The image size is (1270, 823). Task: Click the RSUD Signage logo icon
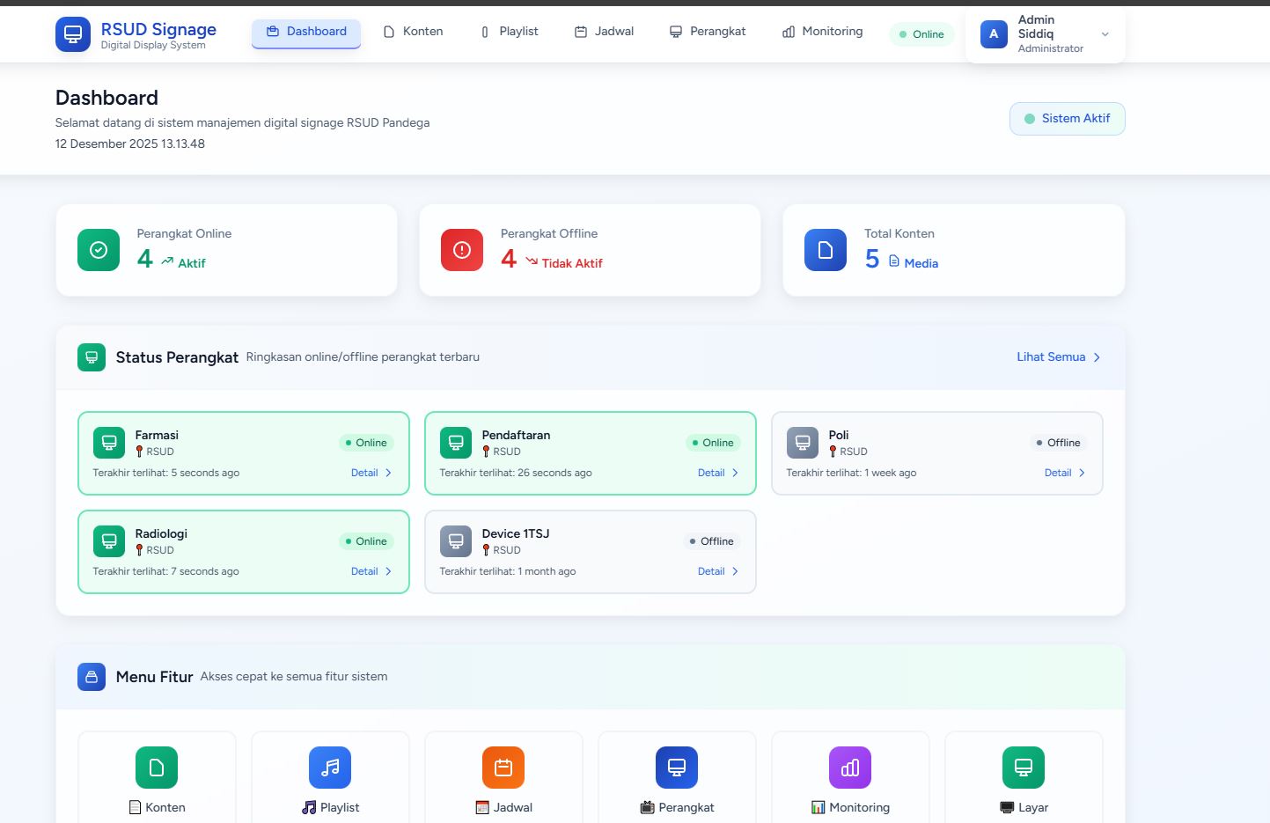(x=73, y=34)
